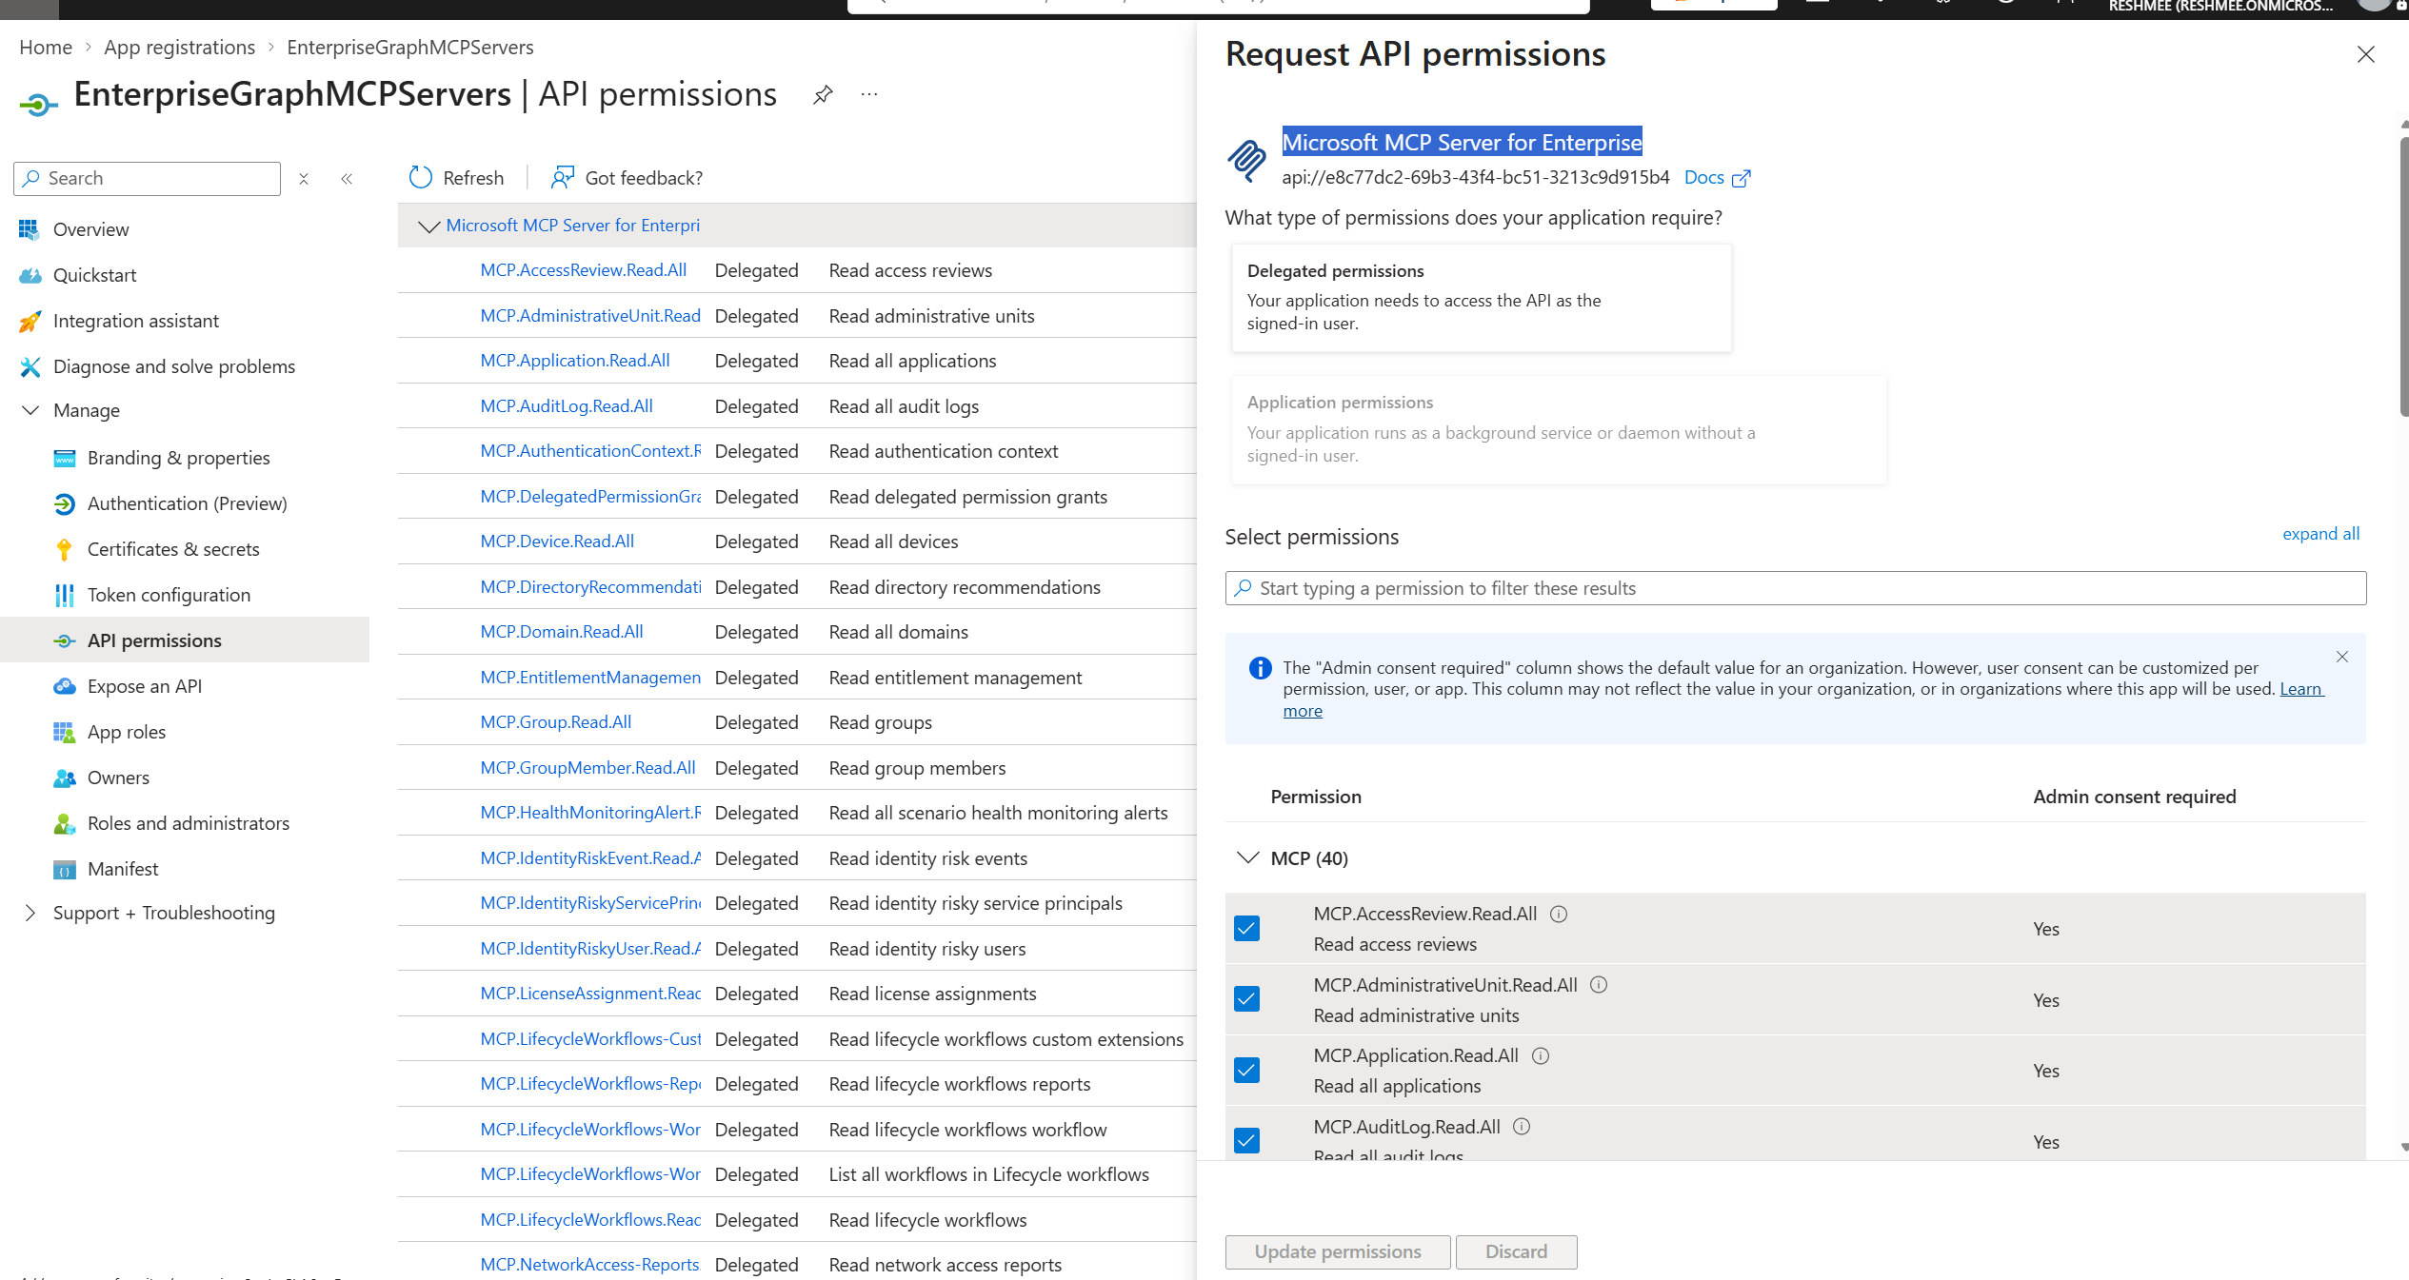Open the more options ellipsis
This screenshot has height=1280, width=2409.
(x=868, y=94)
